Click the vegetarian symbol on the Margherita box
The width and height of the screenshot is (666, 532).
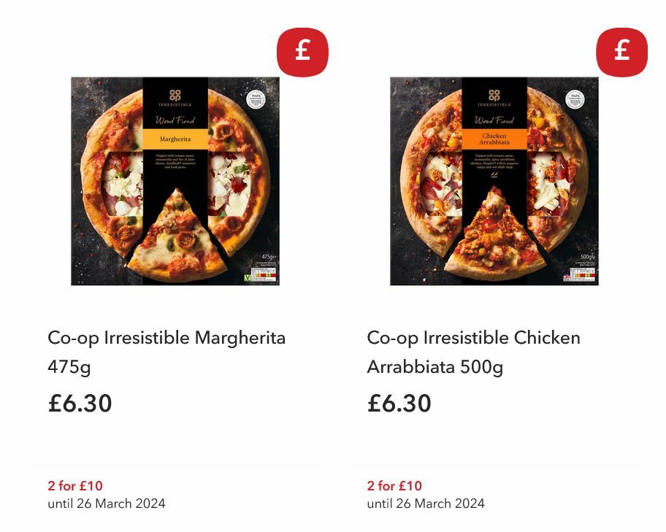tap(248, 278)
